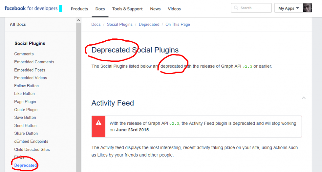Open the Deprecated sidebar link
This screenshot has width=322, height=172.
(x=25, y=165)
